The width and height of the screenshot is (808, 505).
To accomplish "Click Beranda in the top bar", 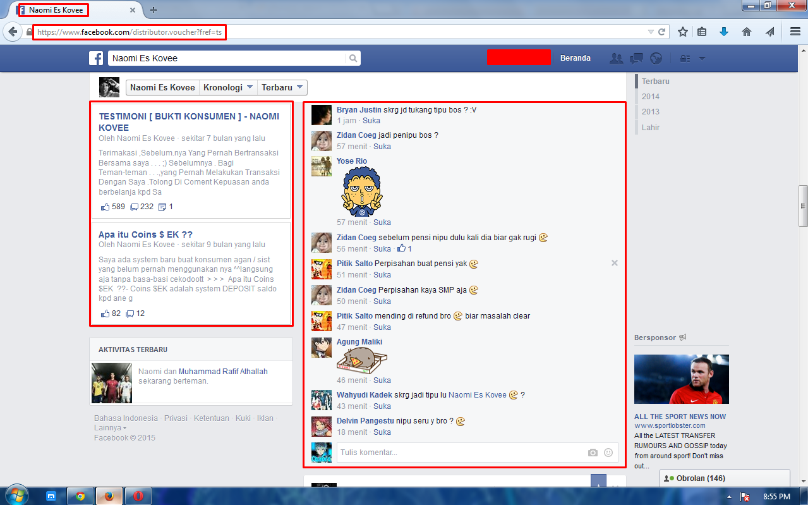I will pyautogui.click(x=575, y=58).
